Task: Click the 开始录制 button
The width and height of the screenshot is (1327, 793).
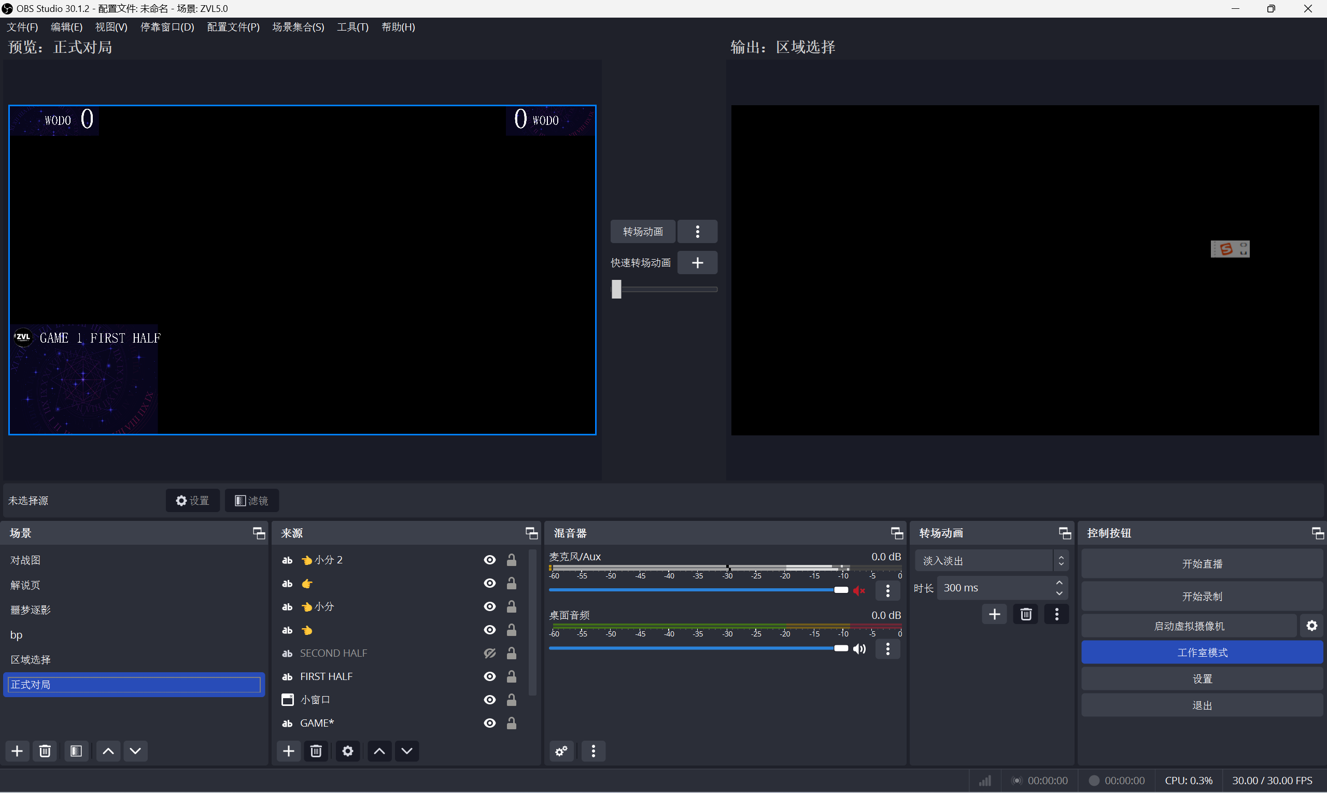Action: [1202, 596]
